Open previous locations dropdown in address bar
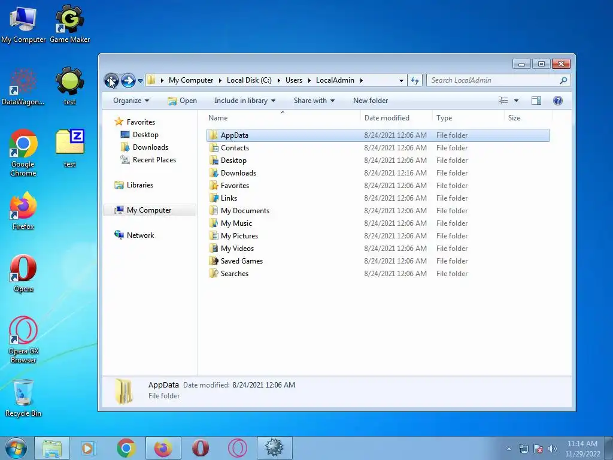Screen dimensions: 613x460 pos(401,81)
